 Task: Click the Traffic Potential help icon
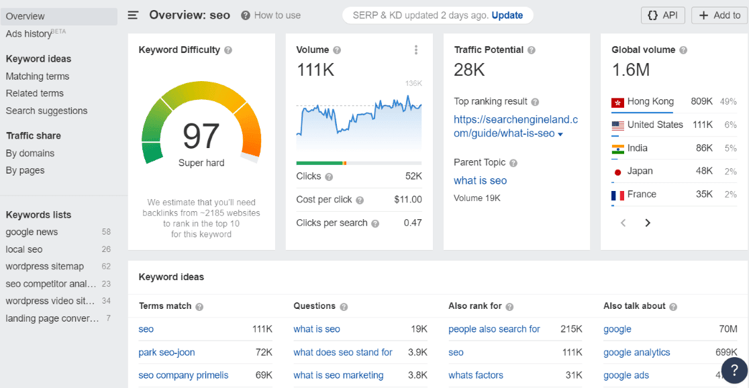(x=531, y=50)
